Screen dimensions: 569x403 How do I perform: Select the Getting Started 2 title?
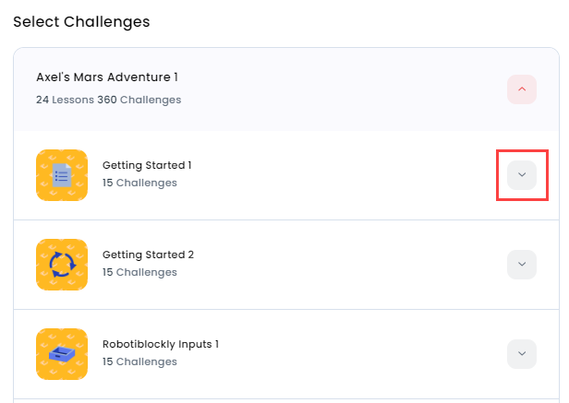(148, 255)
